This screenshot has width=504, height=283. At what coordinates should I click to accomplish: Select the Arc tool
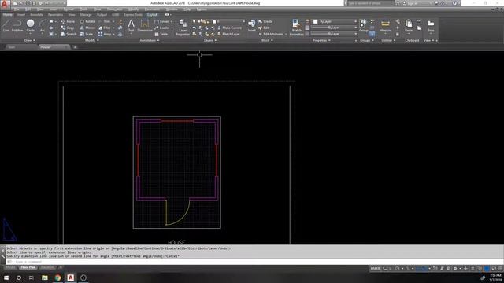42,25
